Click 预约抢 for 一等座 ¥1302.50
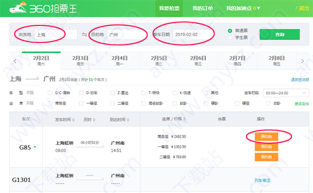This screenshot has width=313, height=193. point(266,147)
